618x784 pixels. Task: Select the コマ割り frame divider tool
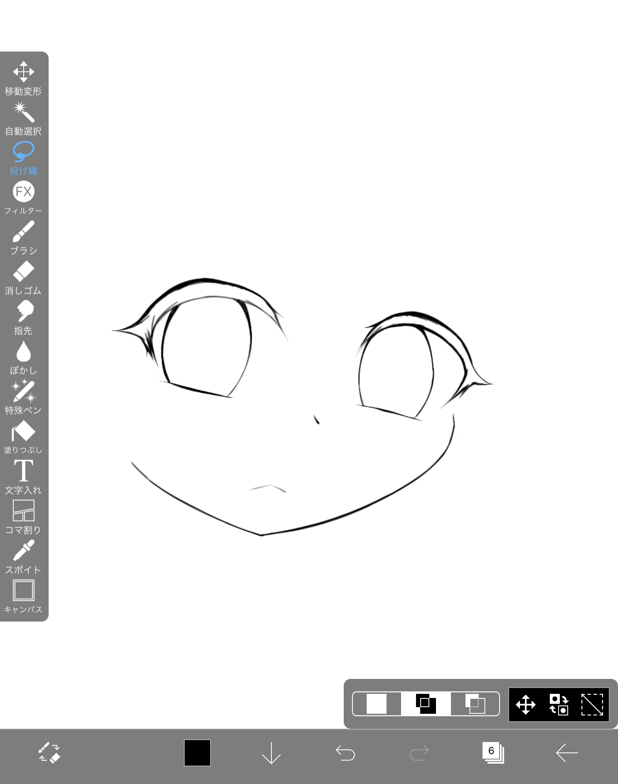coord(23,517)
